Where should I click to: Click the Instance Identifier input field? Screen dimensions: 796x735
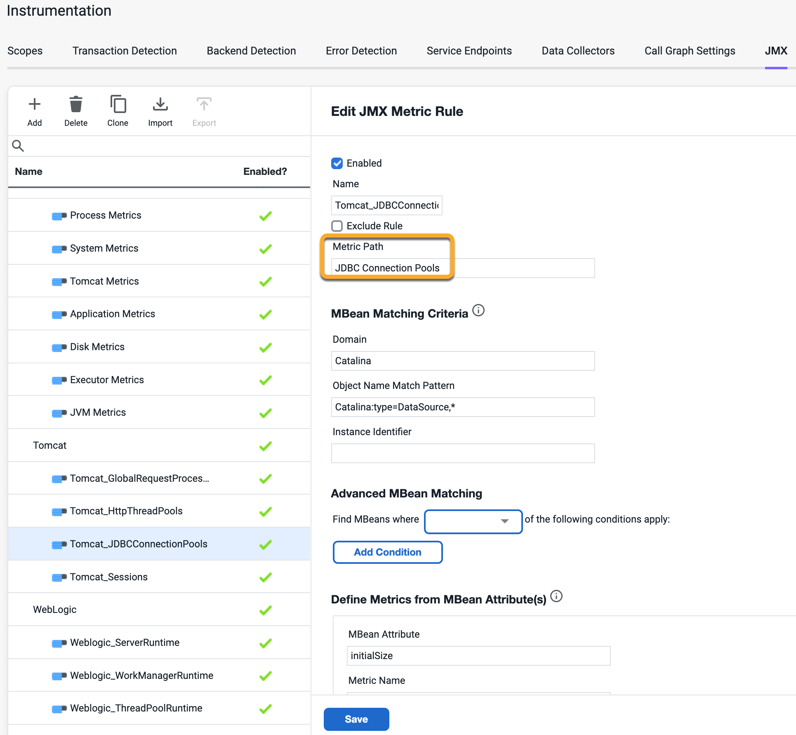(x=463, y=453)
